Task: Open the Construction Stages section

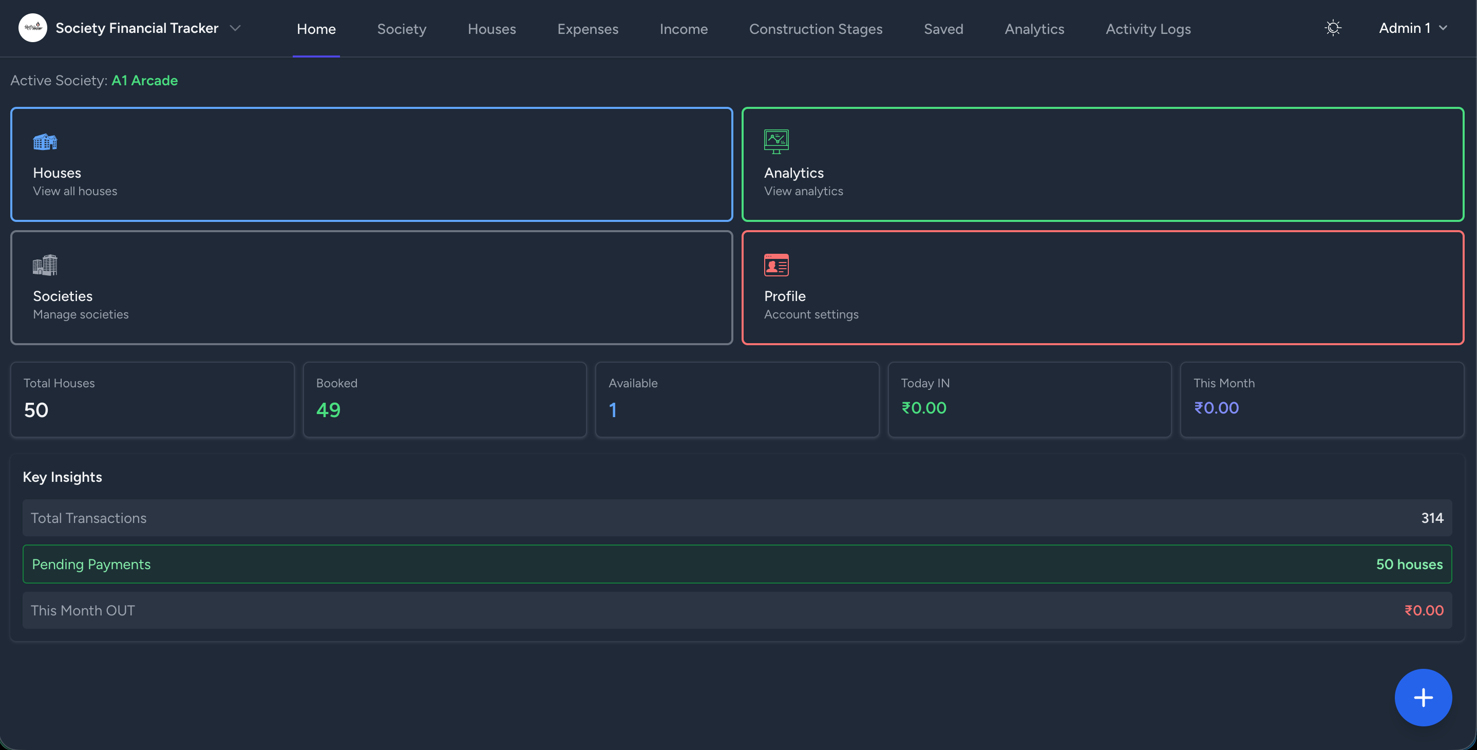Action: pos(816,29)
